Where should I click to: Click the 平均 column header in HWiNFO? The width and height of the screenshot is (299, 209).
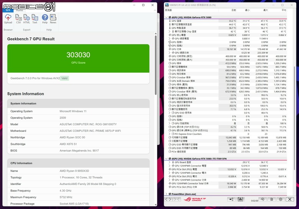tap(284, 10)
